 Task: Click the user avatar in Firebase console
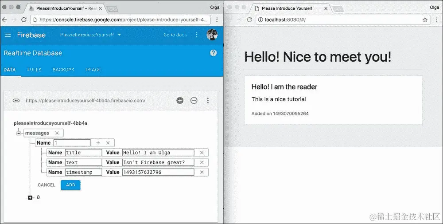[212, 35]
